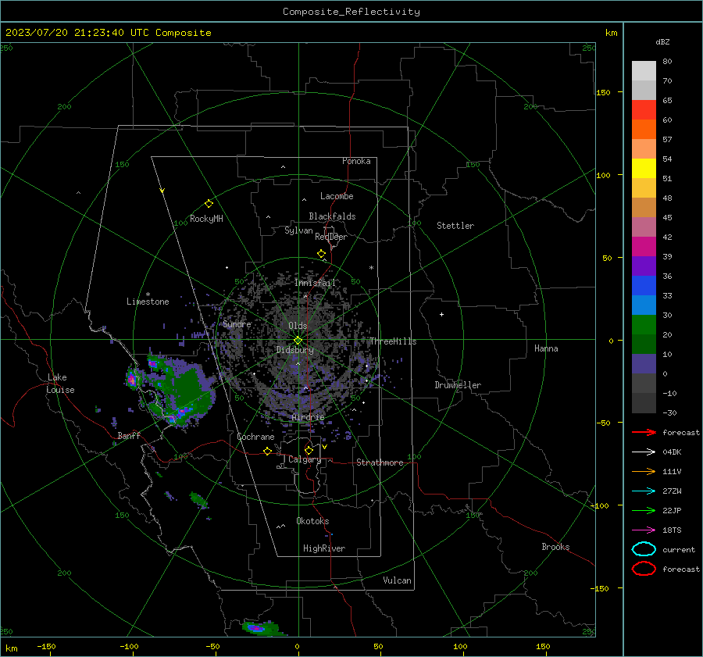Click the 39 dBZ magenta color swatch
The image size is (703, 657).
tap(644, 246)
